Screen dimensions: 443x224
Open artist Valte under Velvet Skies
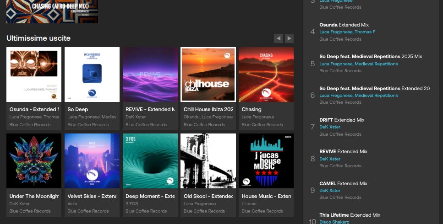coord(72,204)
